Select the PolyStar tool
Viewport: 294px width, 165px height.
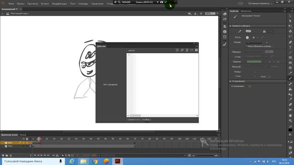(x=290, y=68)
